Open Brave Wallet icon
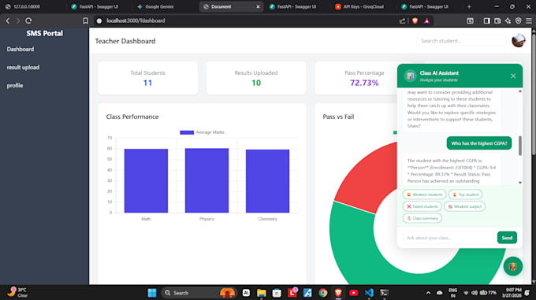Image resolution: width=536 pixels, height=300 pixels. (x=497, y=20)
